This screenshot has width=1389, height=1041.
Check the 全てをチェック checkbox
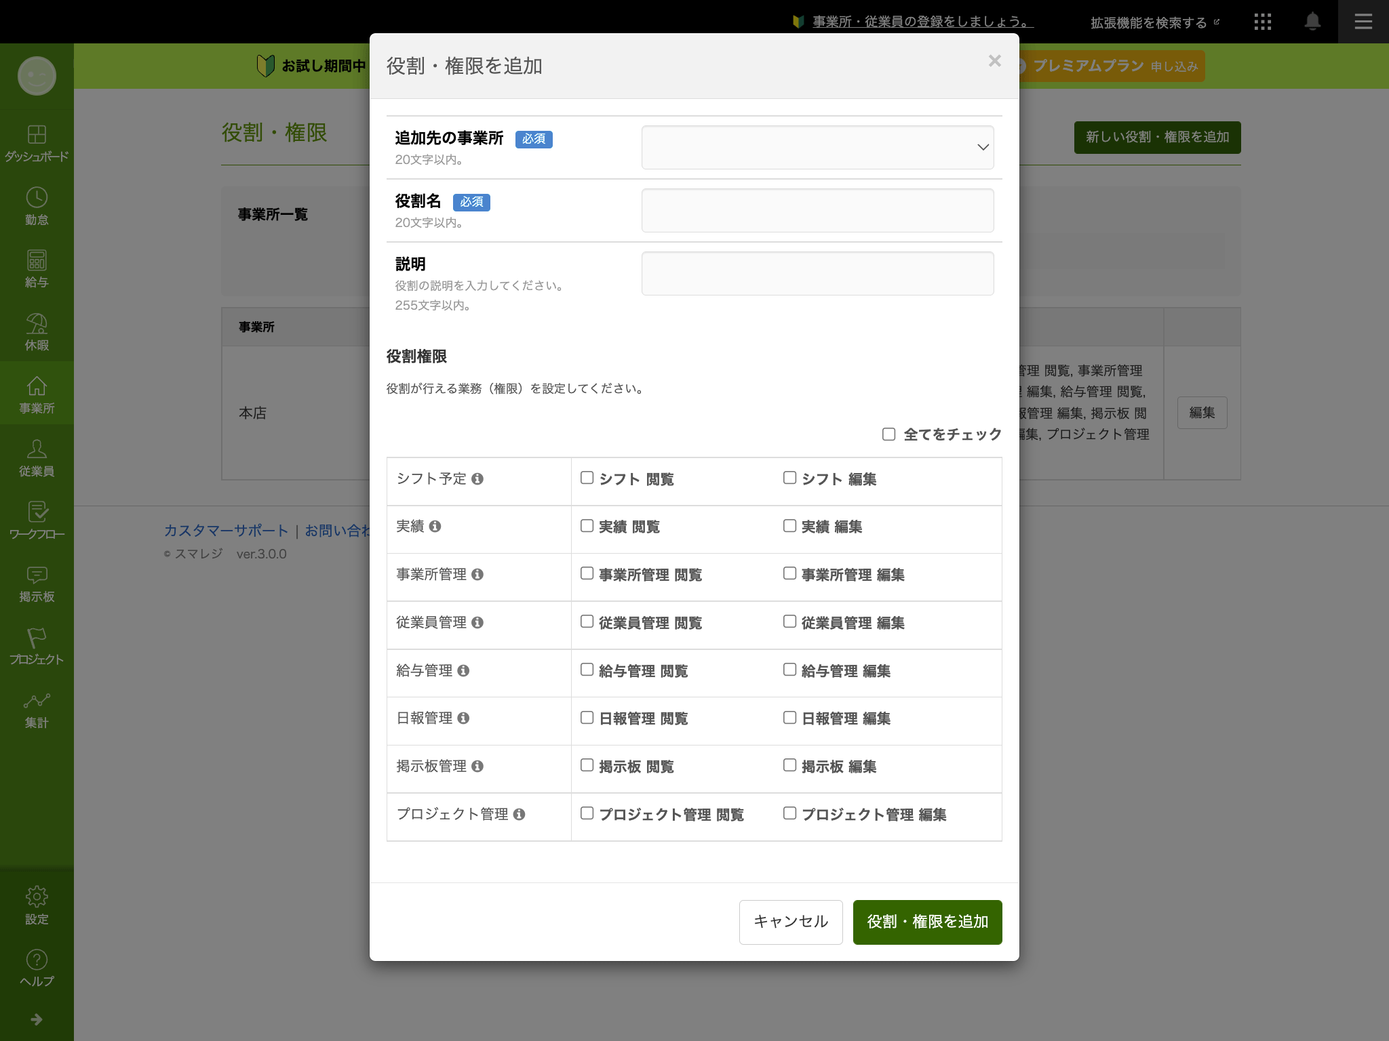pos(888,434)
